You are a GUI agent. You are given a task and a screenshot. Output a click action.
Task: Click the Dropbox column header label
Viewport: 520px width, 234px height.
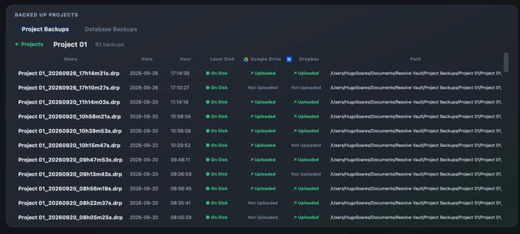tap(309, 59)
